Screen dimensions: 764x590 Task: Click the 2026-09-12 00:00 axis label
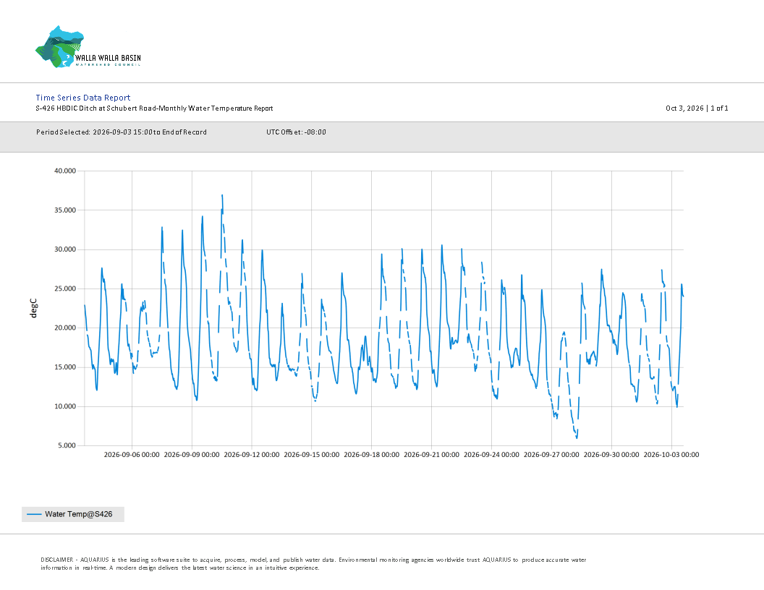pos(252,454)
